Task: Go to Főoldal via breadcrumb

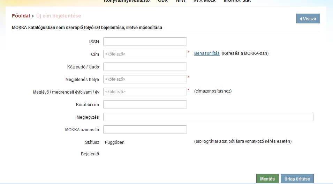Action: 21,16
